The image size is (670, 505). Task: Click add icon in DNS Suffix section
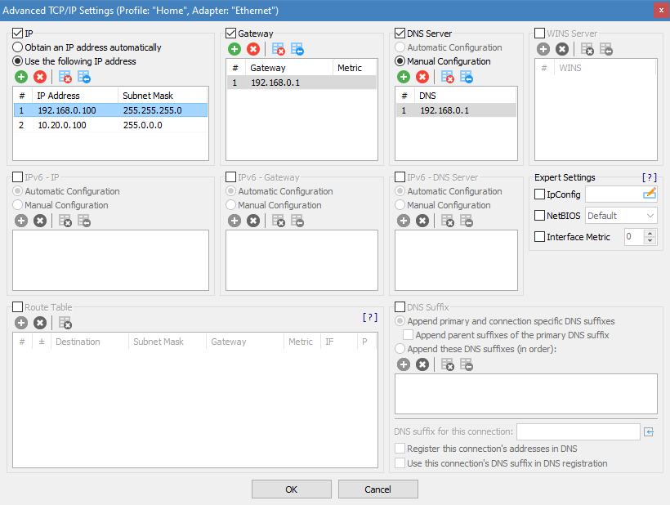[404, 364]
